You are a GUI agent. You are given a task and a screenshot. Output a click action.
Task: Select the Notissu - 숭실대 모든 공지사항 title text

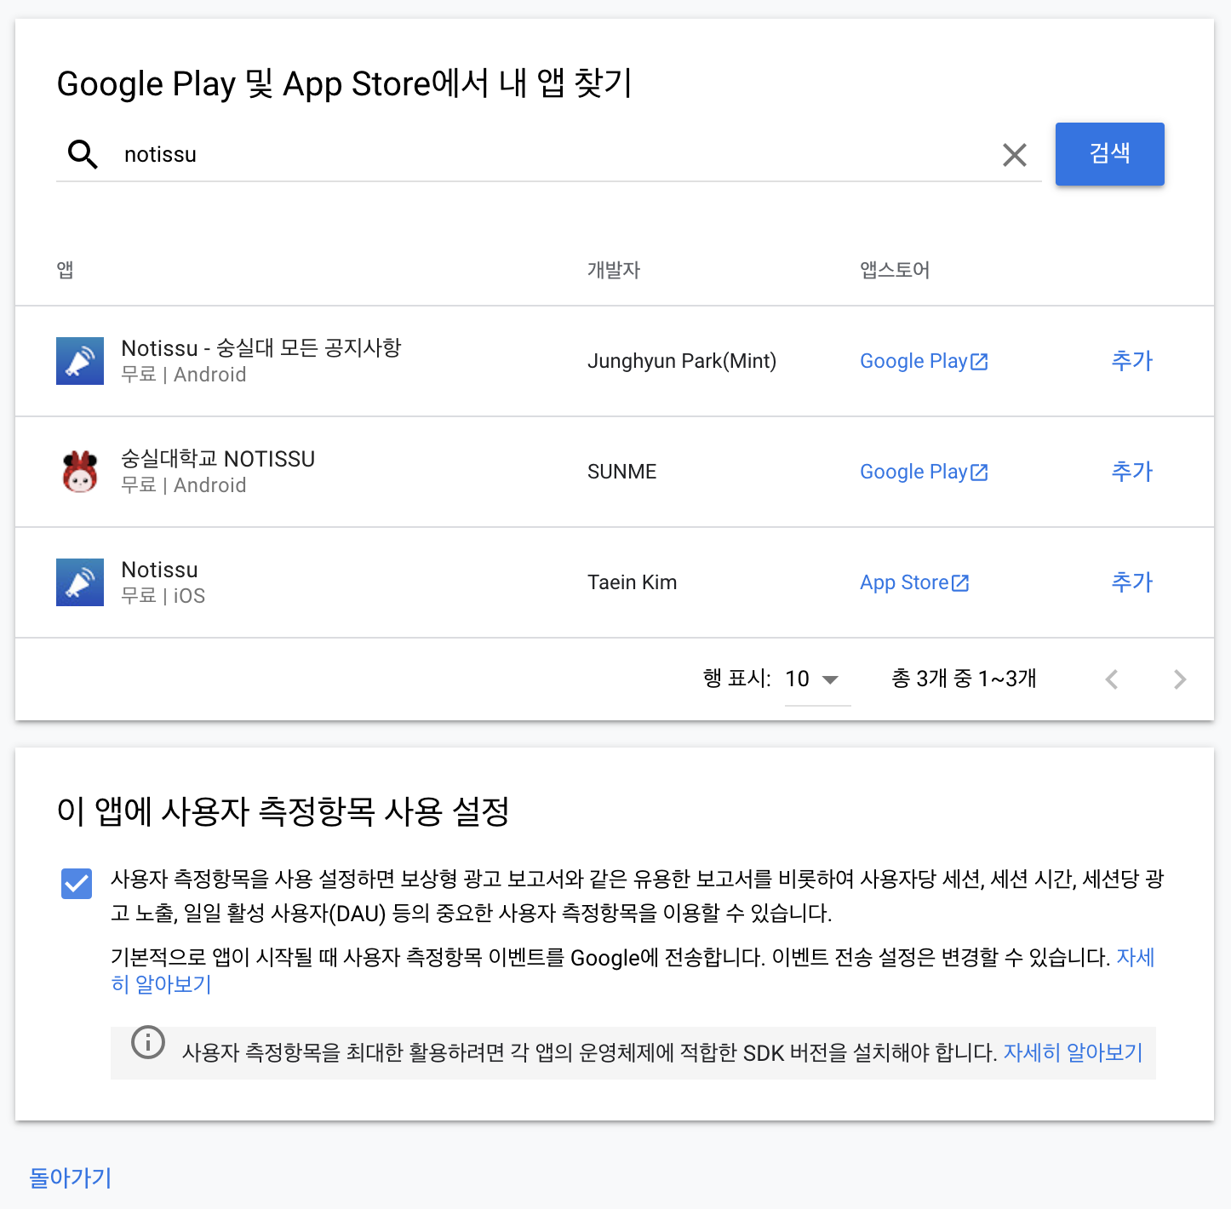click(261, 348)
